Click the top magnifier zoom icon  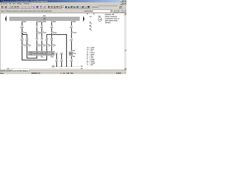[x=90, y=23]
